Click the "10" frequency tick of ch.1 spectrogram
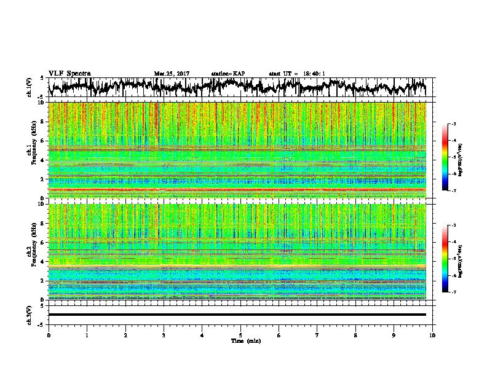This screenshot has width=487, height=376. pos(41,103)
